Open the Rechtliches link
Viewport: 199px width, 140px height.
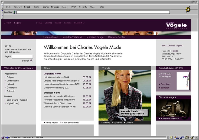tap(79, 23)
